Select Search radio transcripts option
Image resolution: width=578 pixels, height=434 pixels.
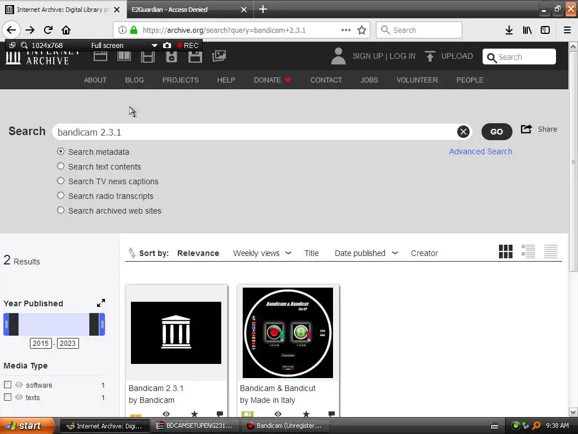click(61, 196)
